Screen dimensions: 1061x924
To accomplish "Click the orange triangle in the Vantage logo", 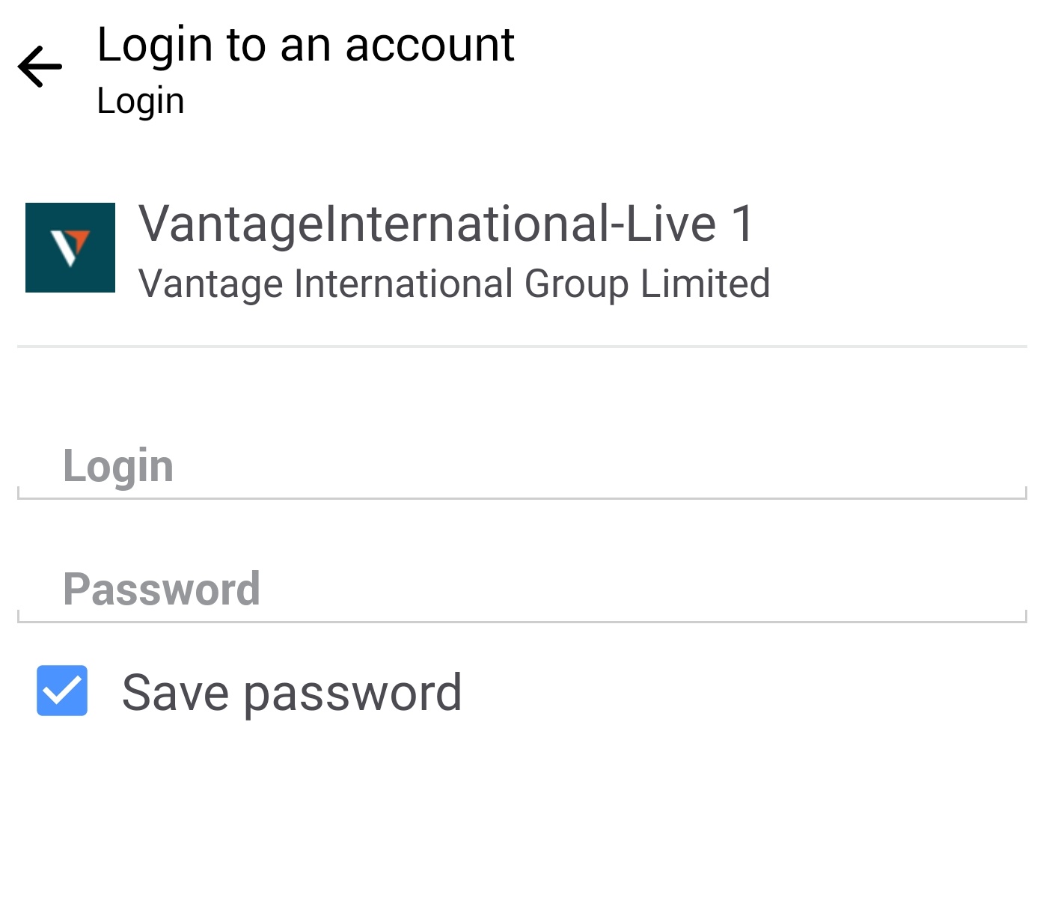I will [78, 241].
